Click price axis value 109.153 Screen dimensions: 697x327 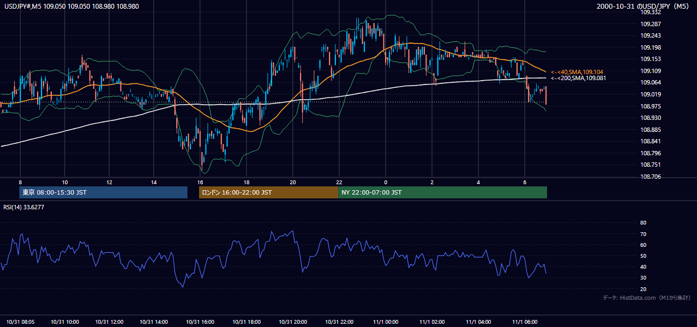(651, 59)
